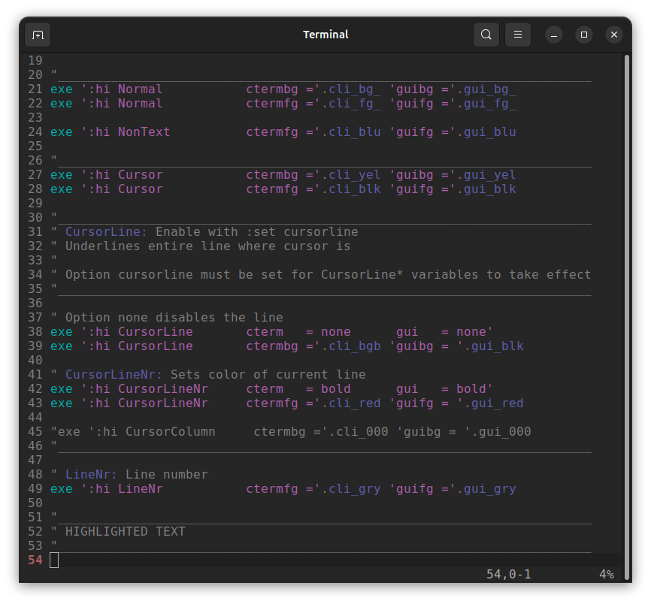Viewport: 651px width, 604px height.
Task: Open the hamburger main menu
Action: pos(518,35)
